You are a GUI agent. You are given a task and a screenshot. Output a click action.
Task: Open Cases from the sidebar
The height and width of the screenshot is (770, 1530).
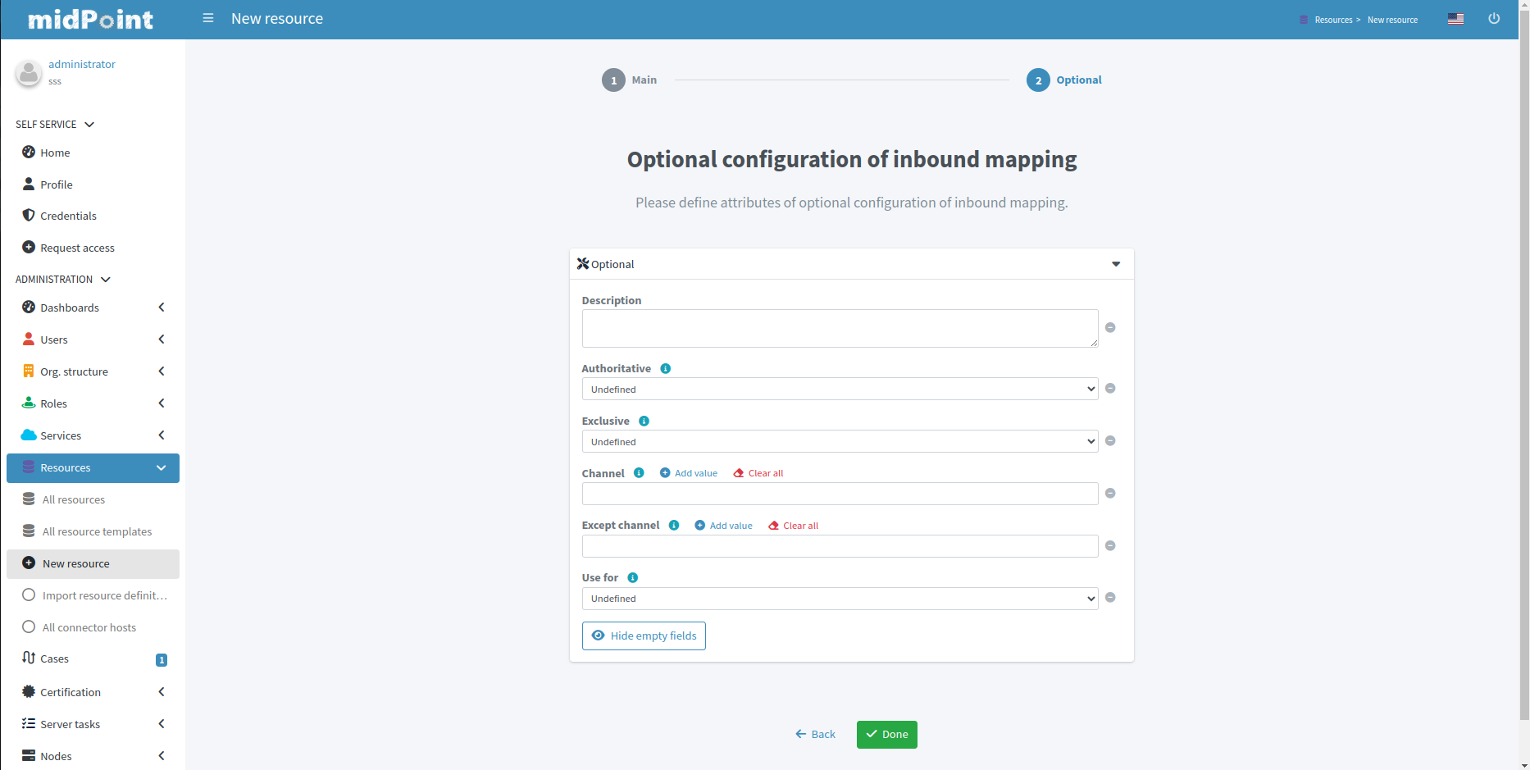pos(55,659)
